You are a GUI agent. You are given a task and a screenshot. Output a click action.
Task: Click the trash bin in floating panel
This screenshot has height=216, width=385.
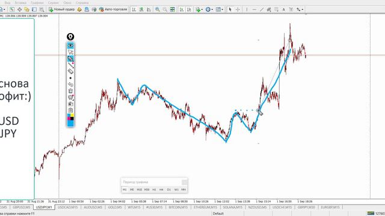coord(70,91)
